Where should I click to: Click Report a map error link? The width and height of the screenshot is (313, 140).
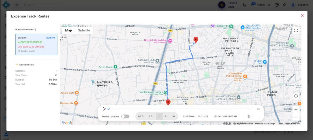click(293, 124)
